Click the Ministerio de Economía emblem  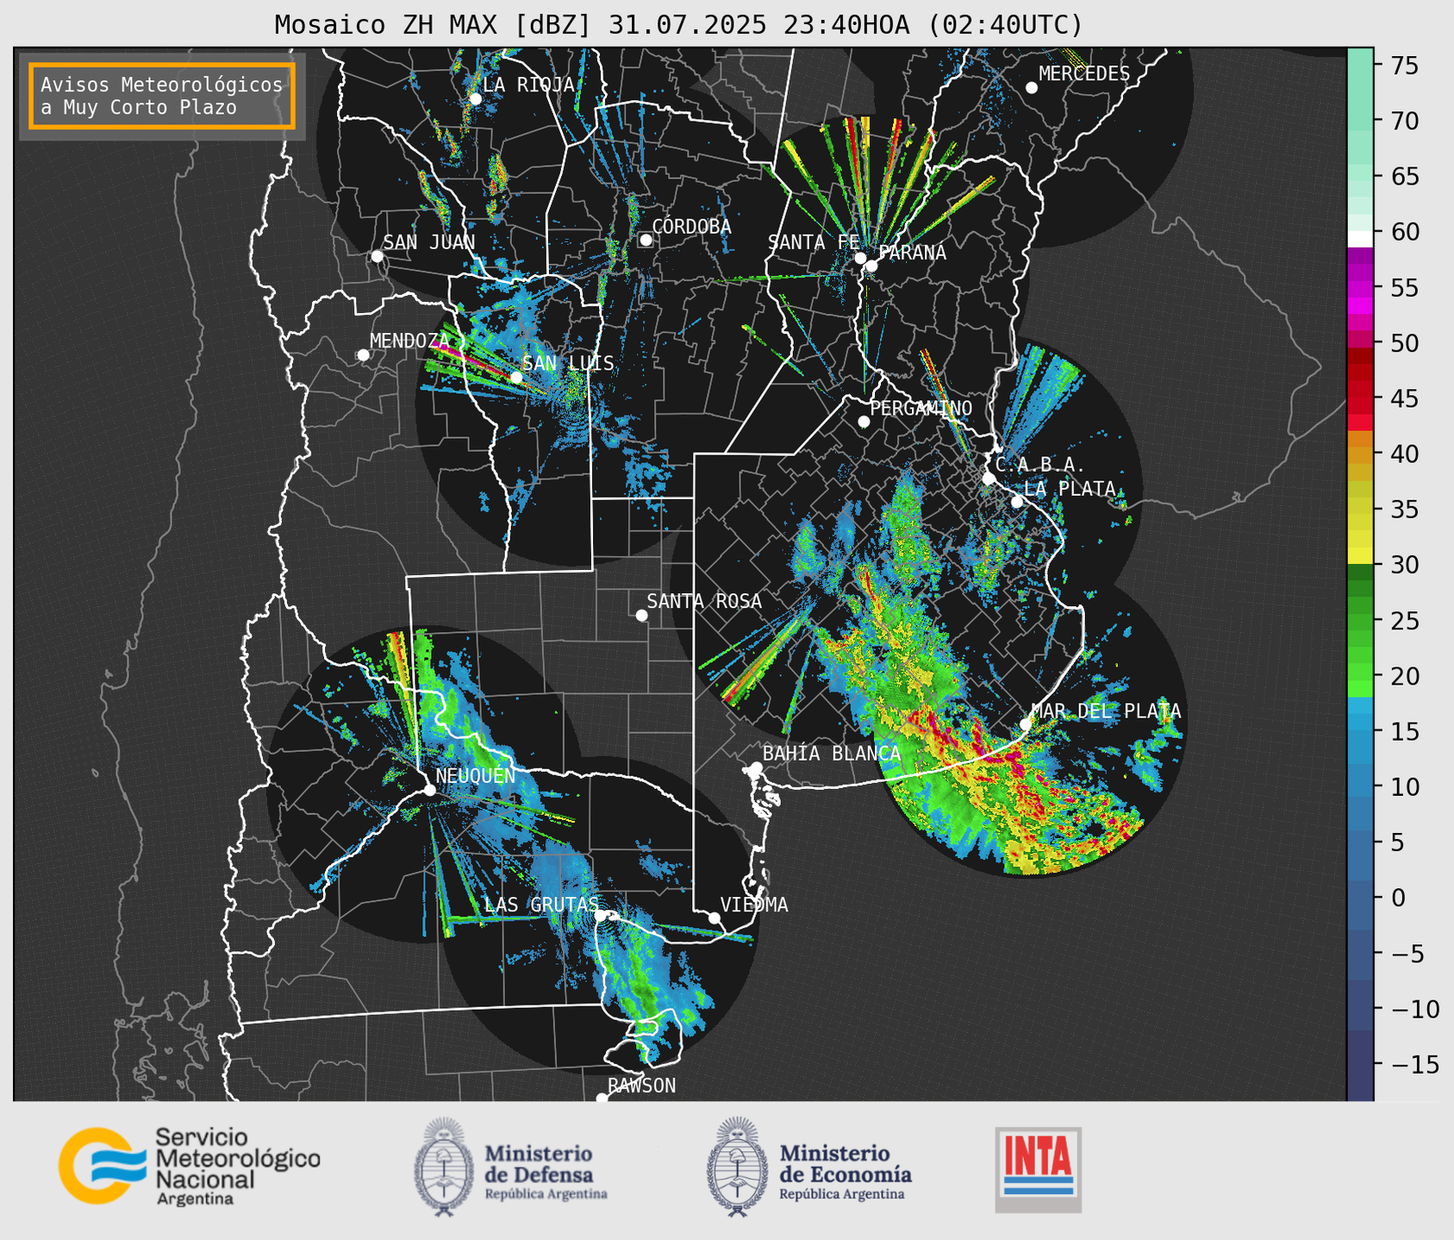(x=737, y=1168)
